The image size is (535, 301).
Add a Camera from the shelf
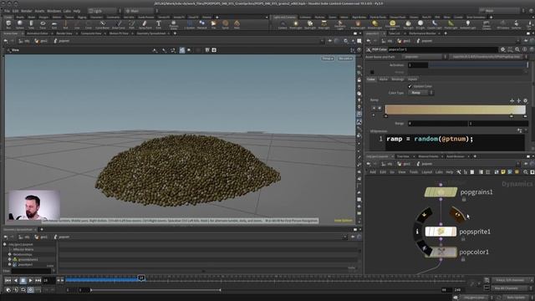(283, 24)
